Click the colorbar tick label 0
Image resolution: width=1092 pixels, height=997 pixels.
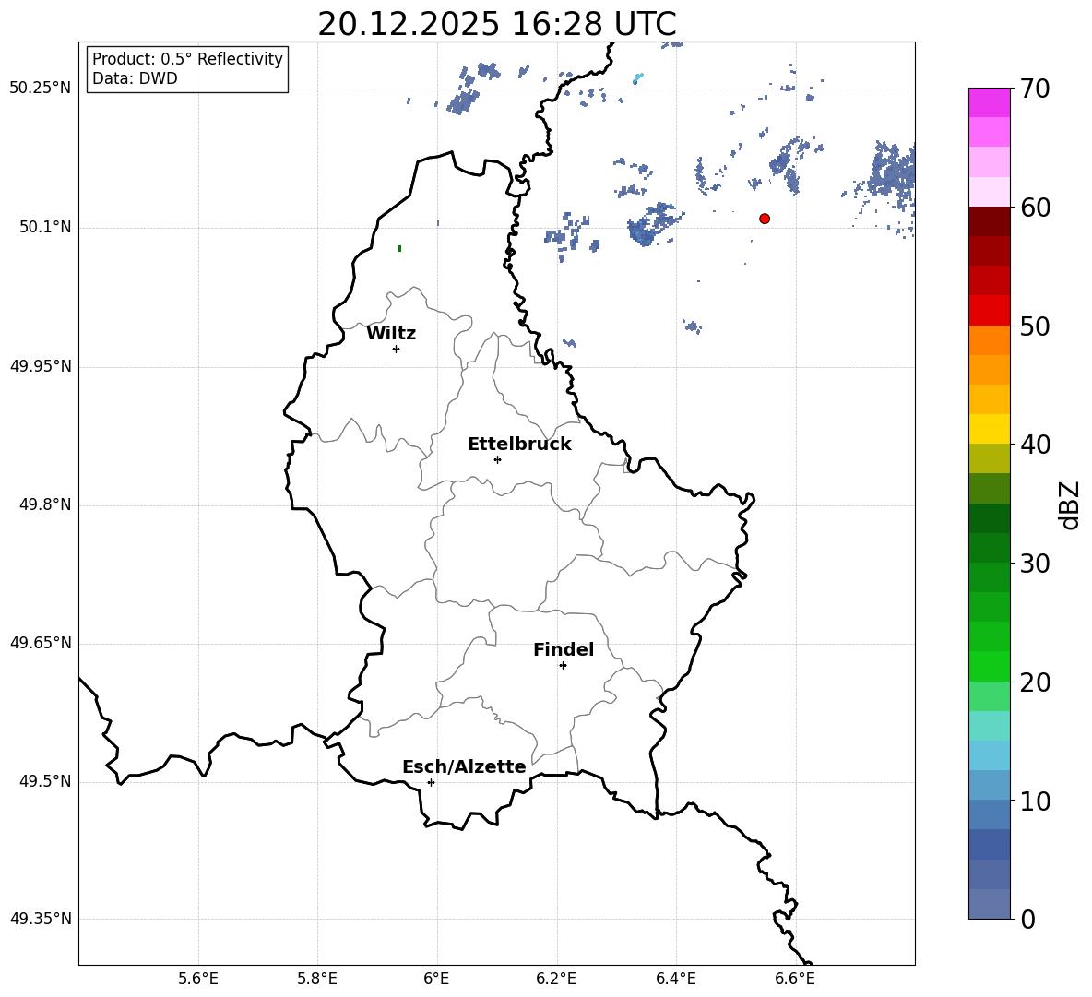pos(1027,919)
